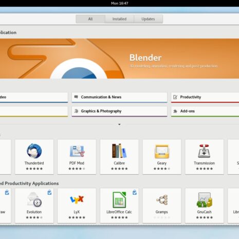Open the Add-ons category
239x239 pixels.
pos(205,112)
